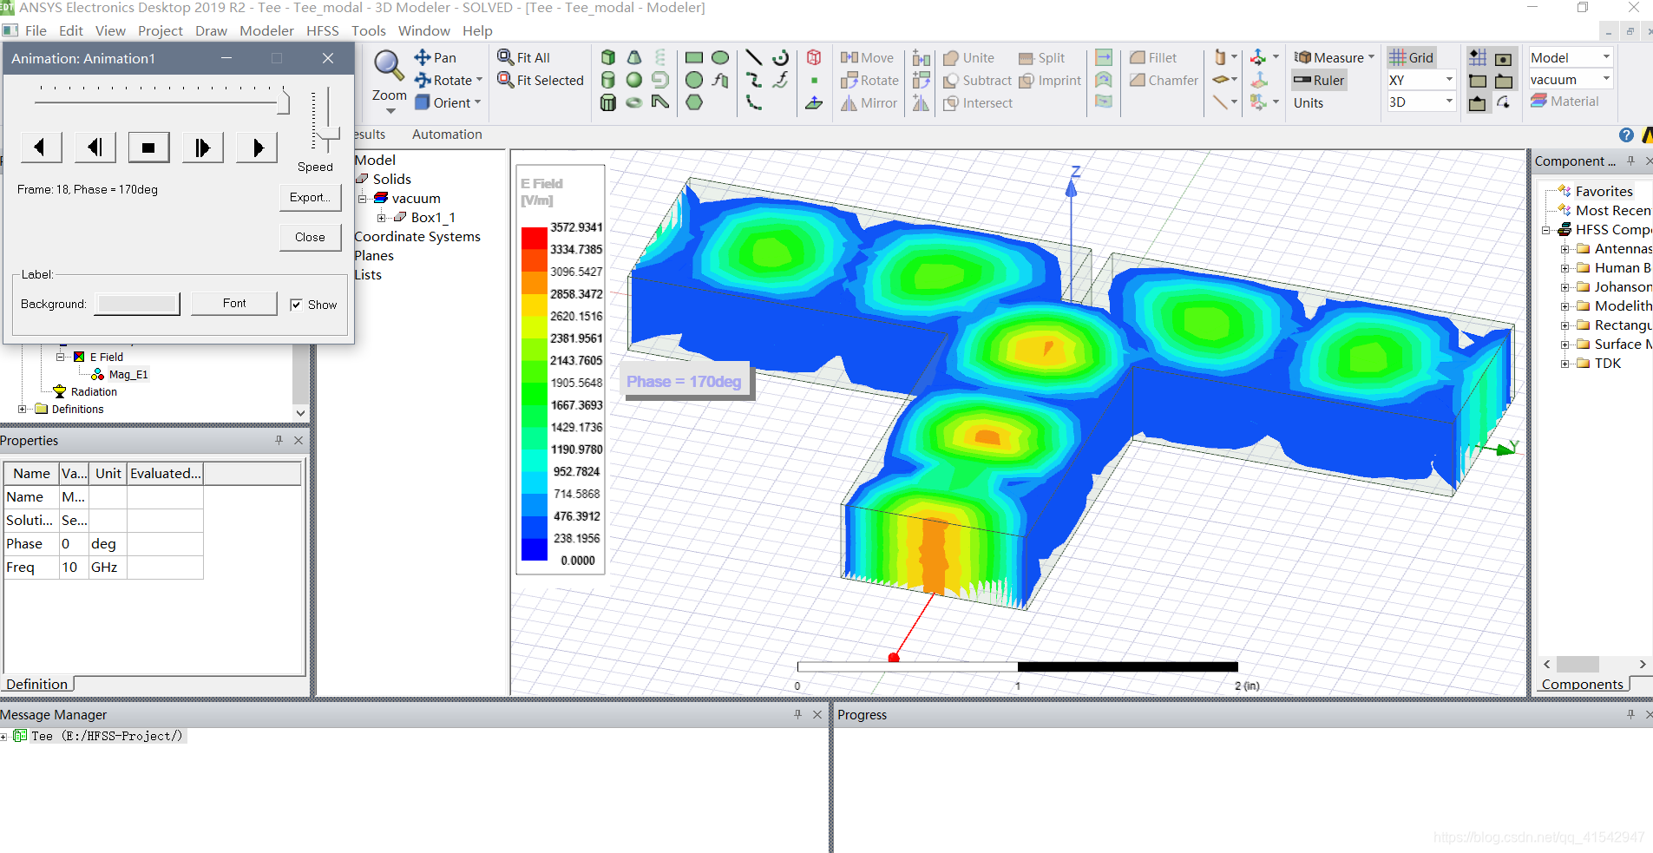Image resolution: width=1653 pixels, height=853 pixels.
Task: Play the animation forward
Action: pyautogui.click(x=256, y=148)
